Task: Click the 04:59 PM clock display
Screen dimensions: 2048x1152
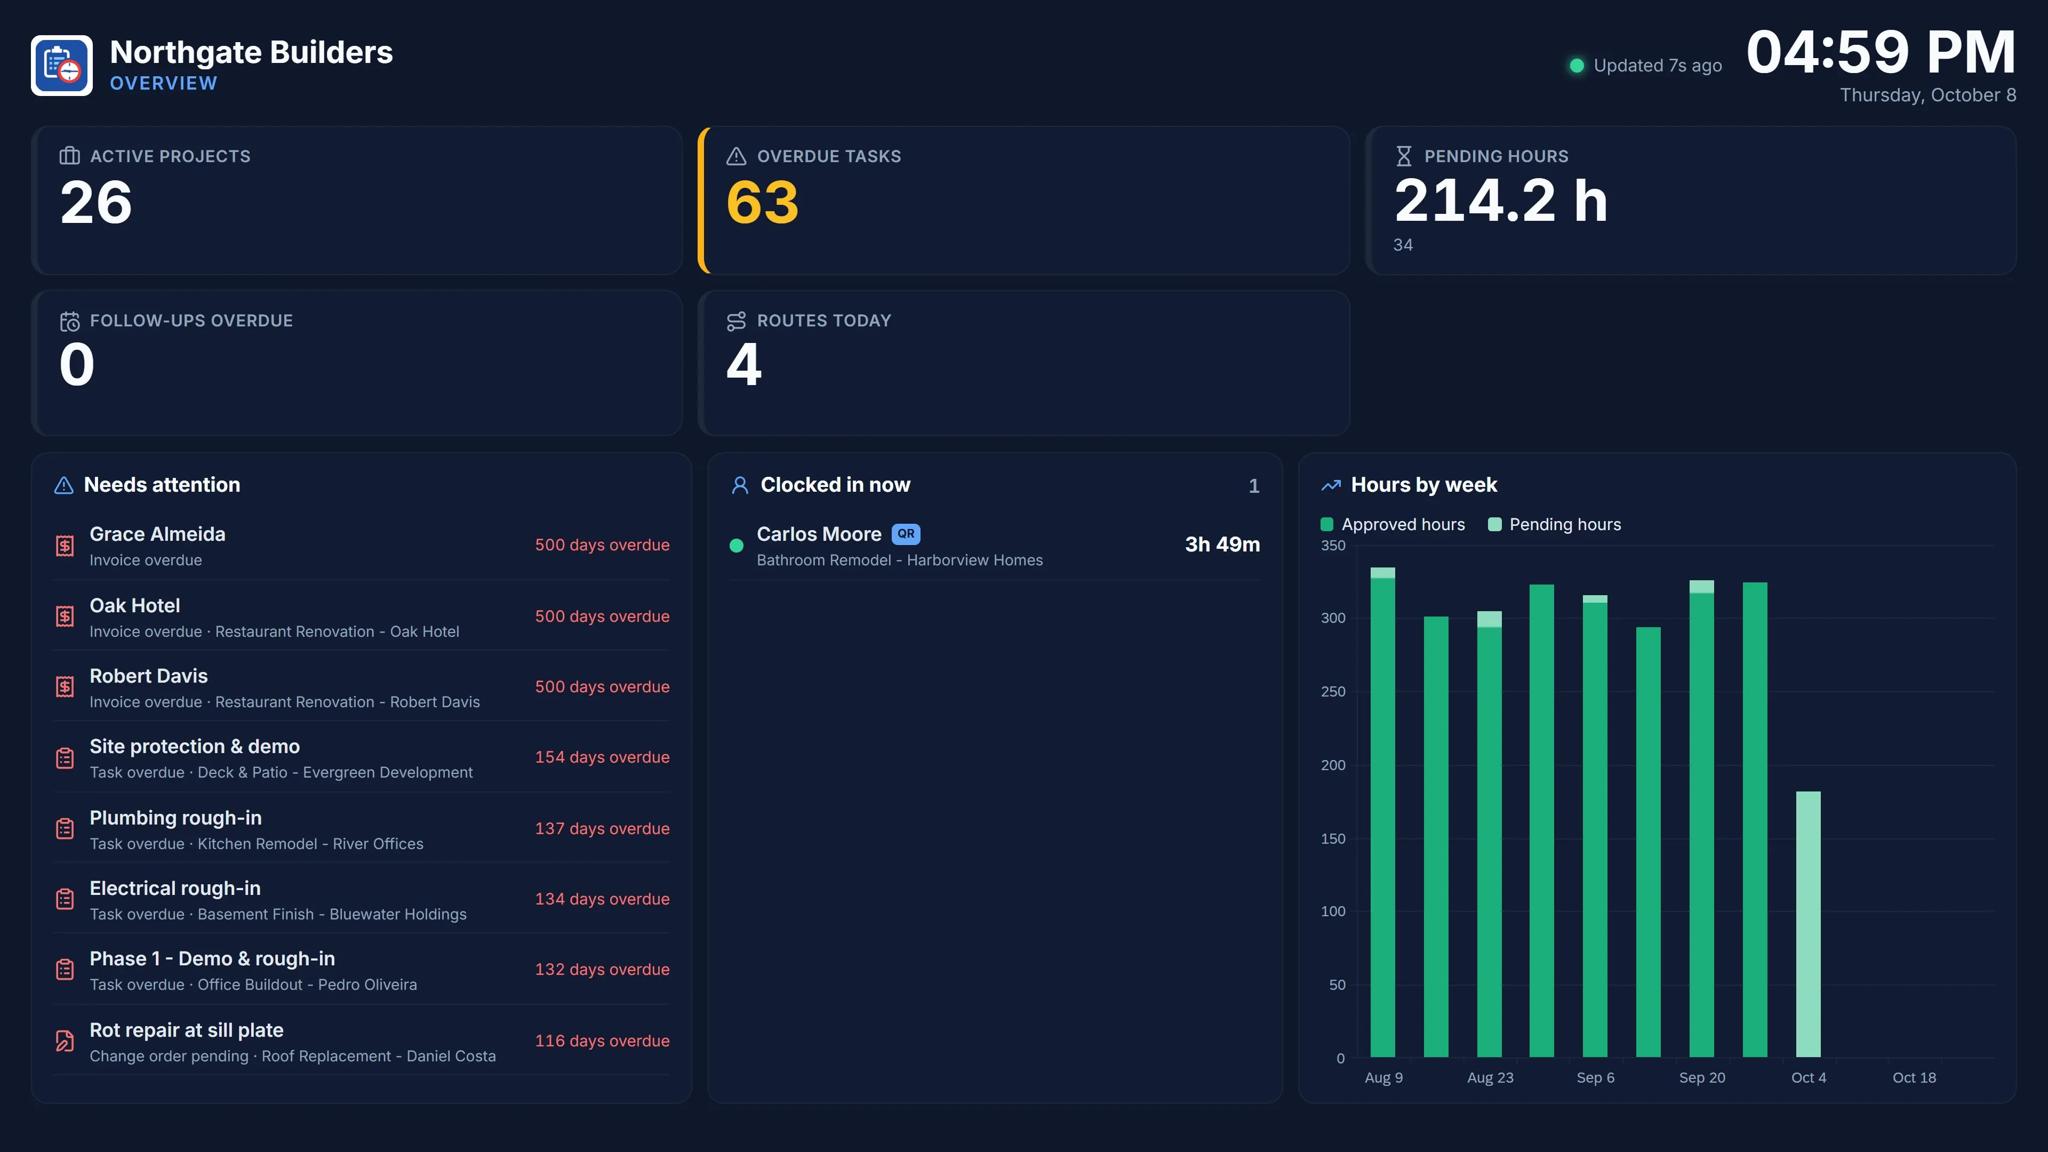Action: click(1881, 52)
